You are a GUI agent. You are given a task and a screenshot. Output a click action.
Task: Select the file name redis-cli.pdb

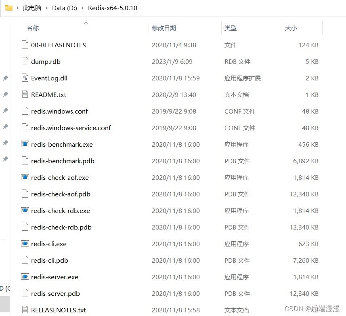[50, 260]
